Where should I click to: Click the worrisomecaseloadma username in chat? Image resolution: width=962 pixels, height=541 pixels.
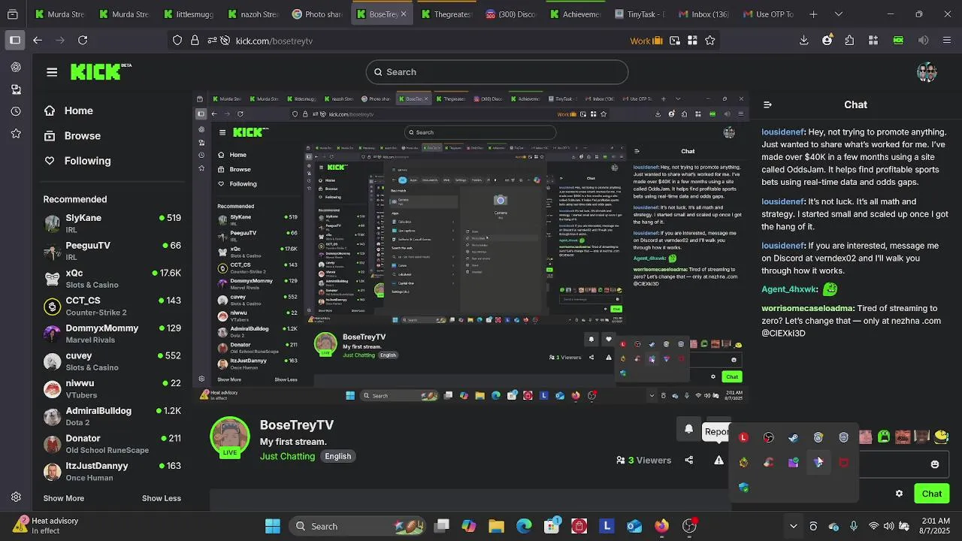(807, 308)
